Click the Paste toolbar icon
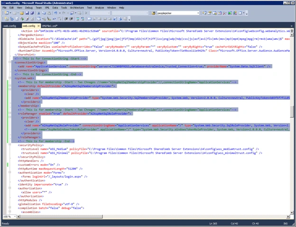The height and width of the screenshot is (227, 296). [49, 13]
